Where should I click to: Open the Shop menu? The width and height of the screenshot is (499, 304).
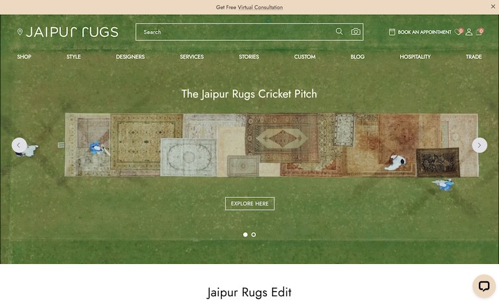coord(24,57)
